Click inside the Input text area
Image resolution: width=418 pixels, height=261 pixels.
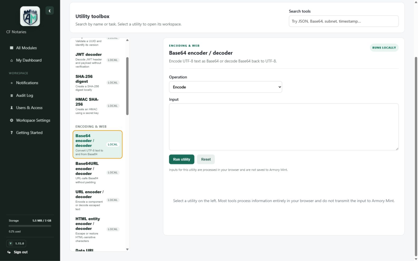point(284,127)
